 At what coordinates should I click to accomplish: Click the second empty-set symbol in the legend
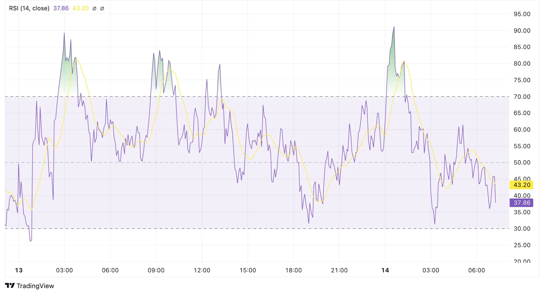[x=102, y=9]
